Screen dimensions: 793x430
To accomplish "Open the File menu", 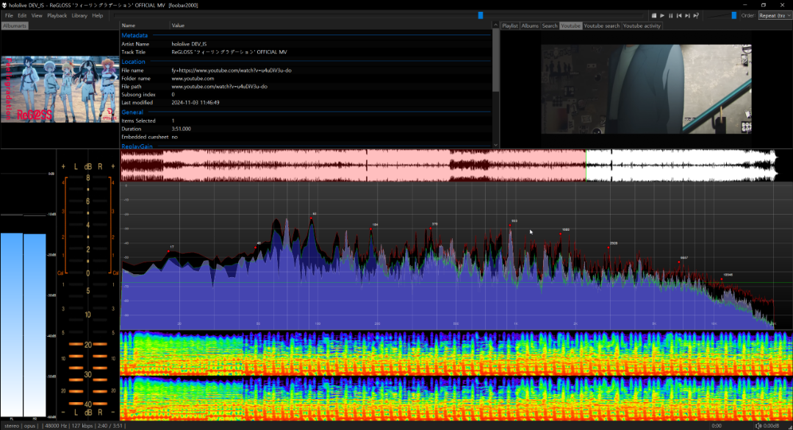I will 9,15.
